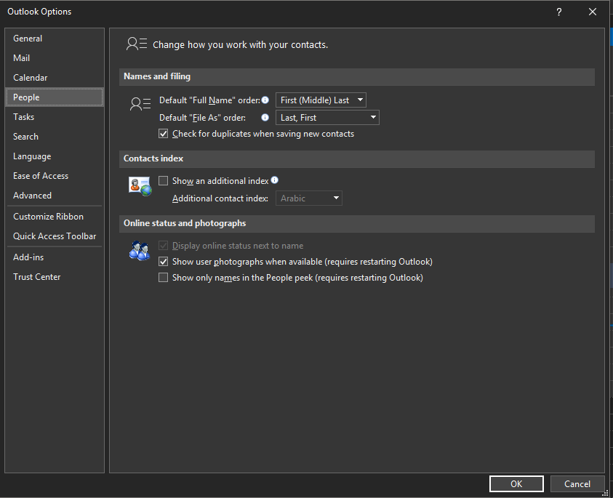Confirm changes with the OK button
Screen dimensions: 613x498
516,483
